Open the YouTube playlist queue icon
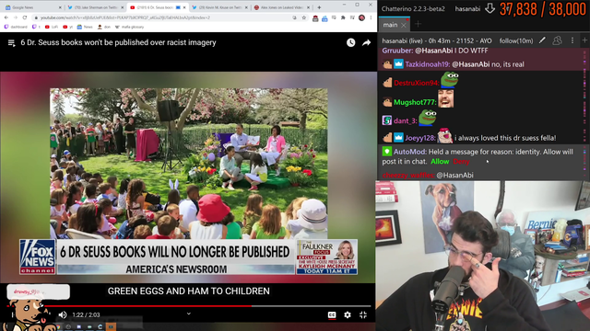The image size is (590, 331). (x=11, y=43)
